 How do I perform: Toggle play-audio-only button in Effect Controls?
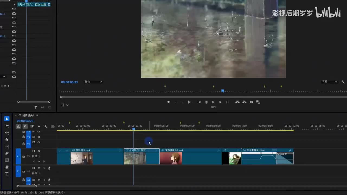click(43, 108)
